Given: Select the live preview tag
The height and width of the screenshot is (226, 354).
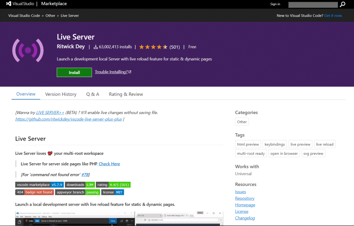Looking at the screenshot, I should tap(300, 144).
